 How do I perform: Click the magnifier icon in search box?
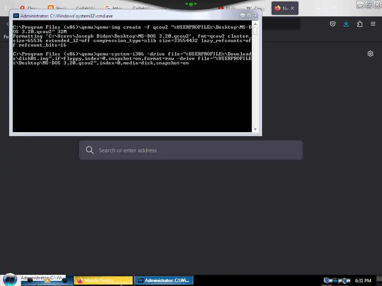pos(90,150)
